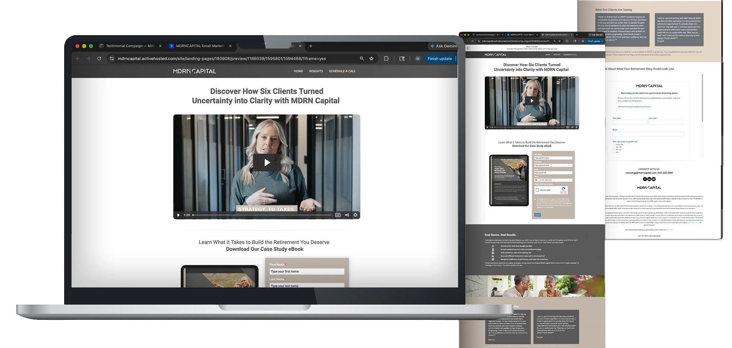The width and height of the screenshot is (732, 348).
Task: Close the Testimonial Campaign tab
Action: 160,46
